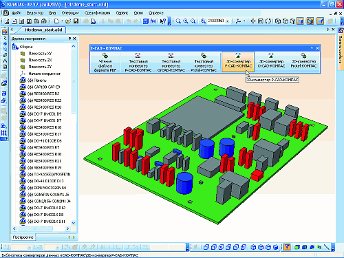
Task: Toggle the blue box filter next to faces
Action: (x=305, y=247)
